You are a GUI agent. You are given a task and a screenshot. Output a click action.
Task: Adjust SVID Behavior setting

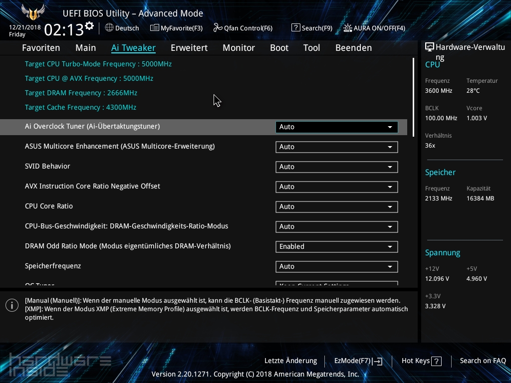point(336,167)
